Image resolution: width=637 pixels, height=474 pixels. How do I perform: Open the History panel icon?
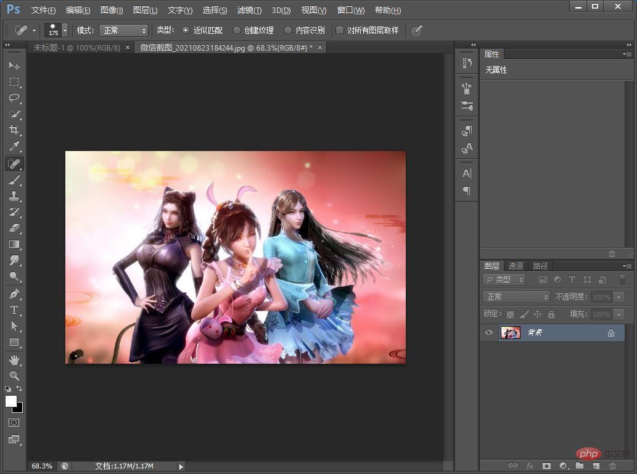[x=467, y=63]
